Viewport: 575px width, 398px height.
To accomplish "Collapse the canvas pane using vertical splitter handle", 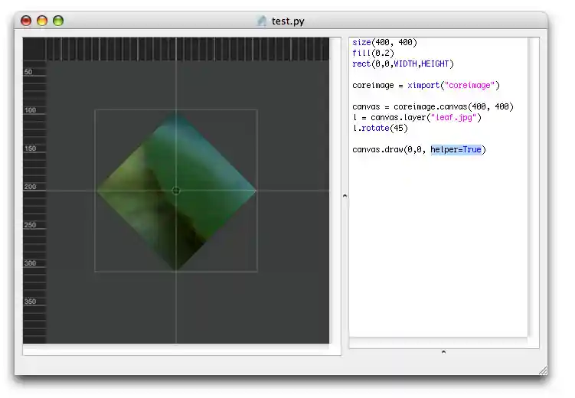I will (345, 196).
